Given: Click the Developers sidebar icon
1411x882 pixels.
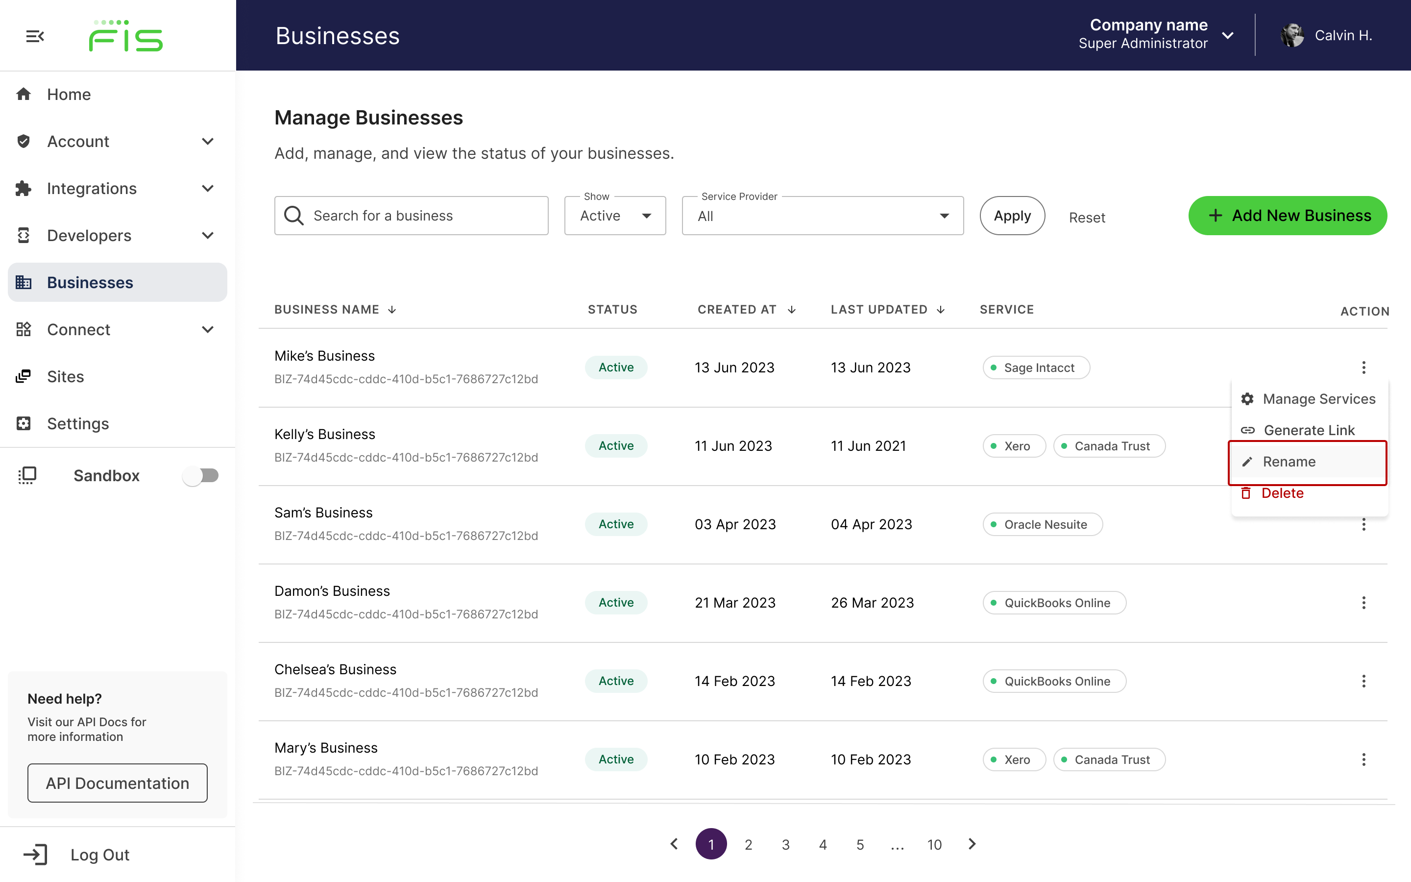Looking at the screenshot, I should click(25, 236).
